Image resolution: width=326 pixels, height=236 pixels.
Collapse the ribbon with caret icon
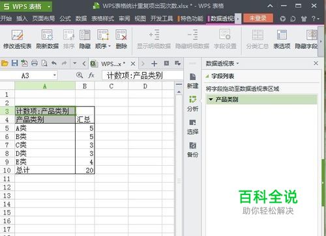click(270, 6)
